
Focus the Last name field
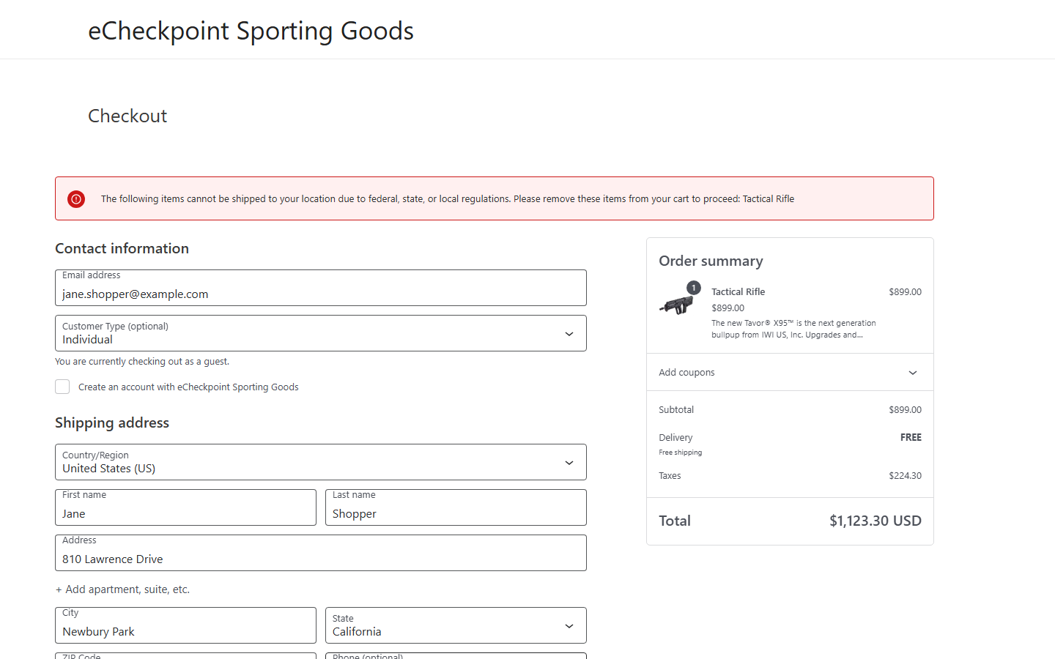456,507
